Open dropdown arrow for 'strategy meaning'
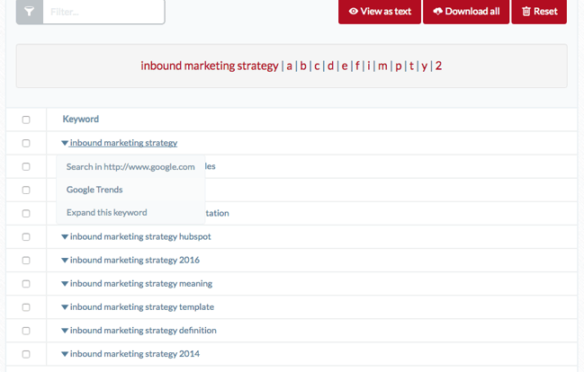 click(65, 283)
